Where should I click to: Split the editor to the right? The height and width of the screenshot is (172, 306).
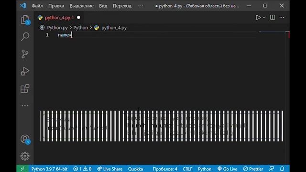[x=273, y=17]
